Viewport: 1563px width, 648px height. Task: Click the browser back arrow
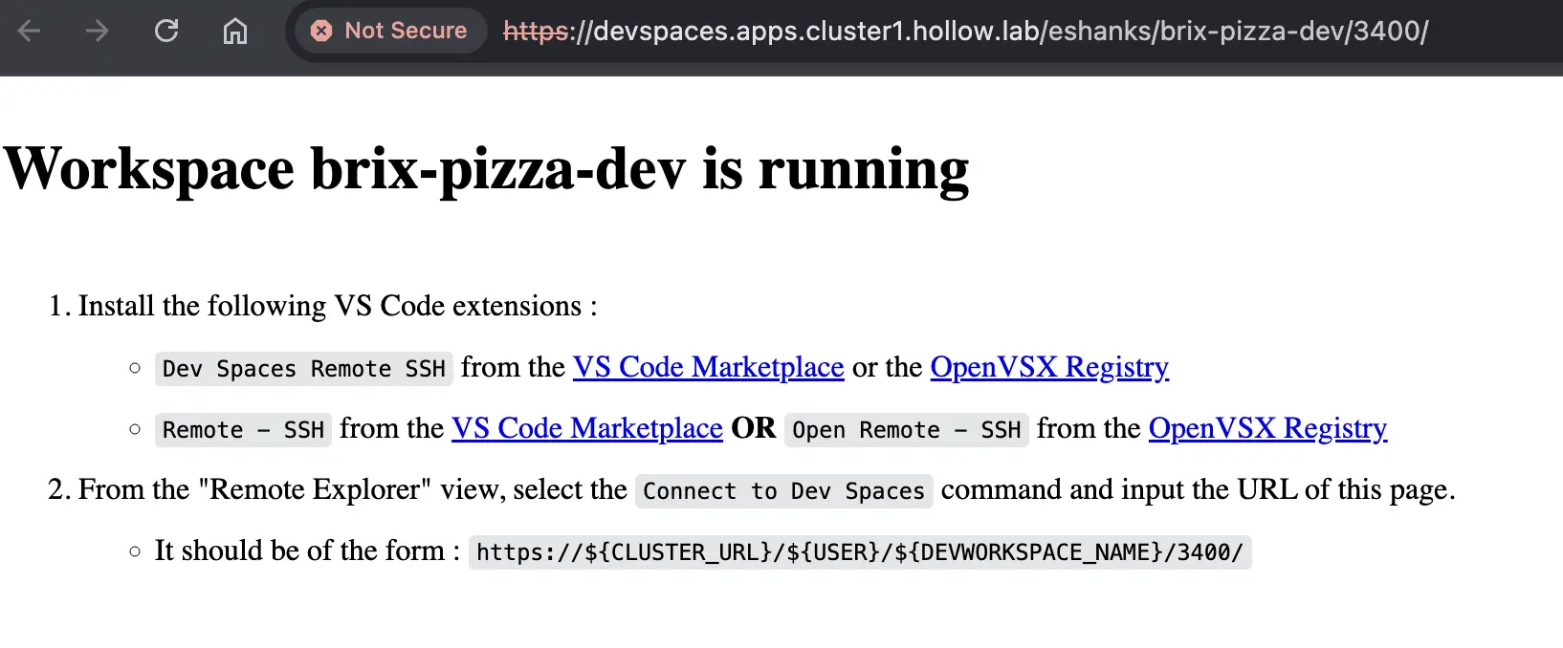point(30,31)
